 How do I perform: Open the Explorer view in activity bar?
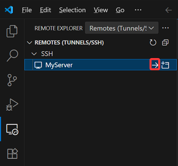pos(12,31)
